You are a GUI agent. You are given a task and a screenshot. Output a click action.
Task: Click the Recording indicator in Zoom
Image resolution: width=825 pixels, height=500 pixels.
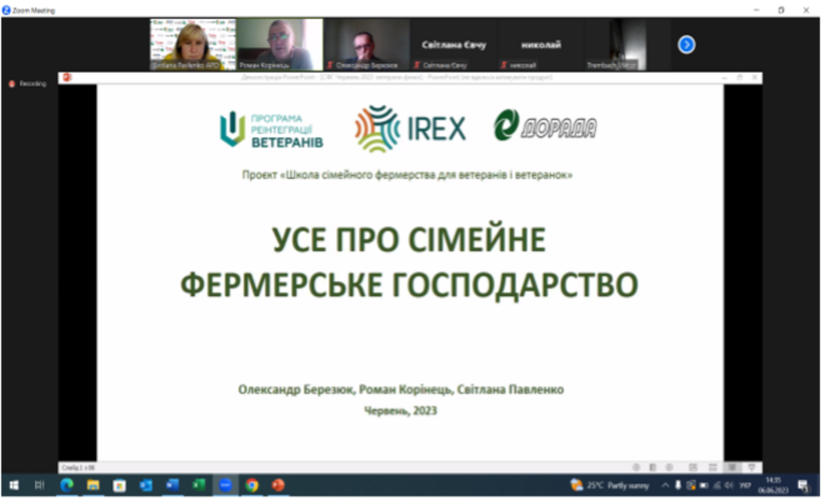coord(28,84)
